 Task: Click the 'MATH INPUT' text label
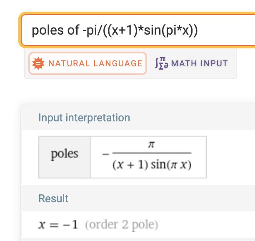tap(199, 63)
